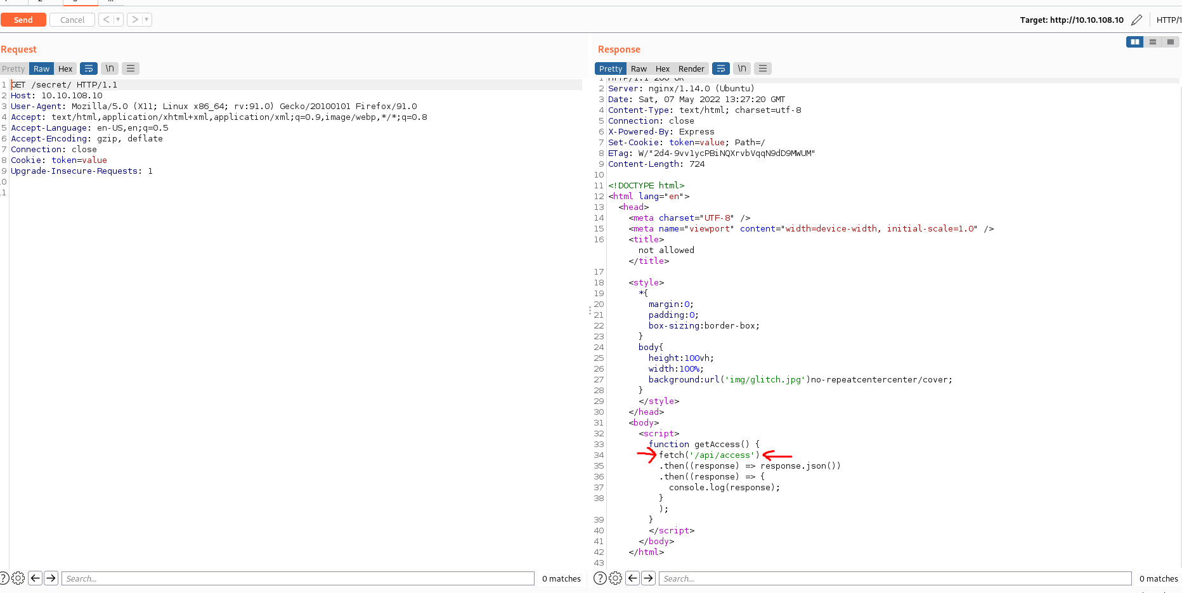This screenshot has width=1182, height=593.
Task: Switch Request view to Pretty tab
Action: point(13,68)
